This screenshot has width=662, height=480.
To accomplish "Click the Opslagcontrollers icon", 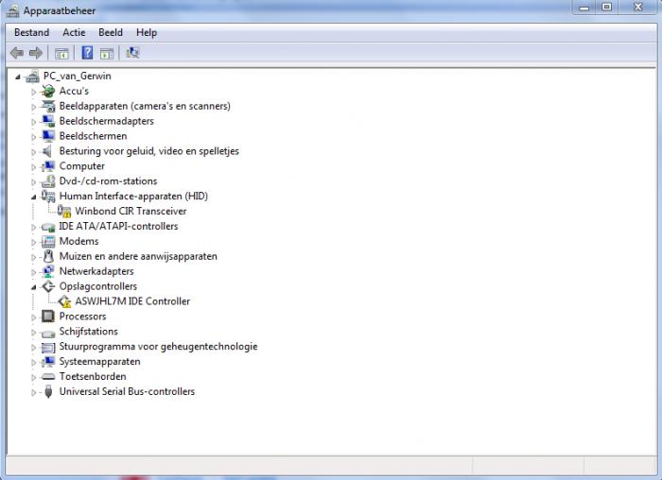I will (48, 287).
